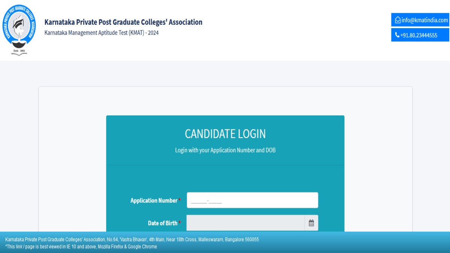Click the red asterisk next to Date of Birth
This screenshot has width=450, height=253.
(x=180, y=223)
